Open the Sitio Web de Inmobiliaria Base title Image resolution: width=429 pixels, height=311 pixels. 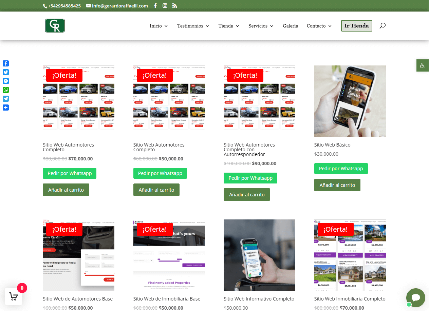167,299
